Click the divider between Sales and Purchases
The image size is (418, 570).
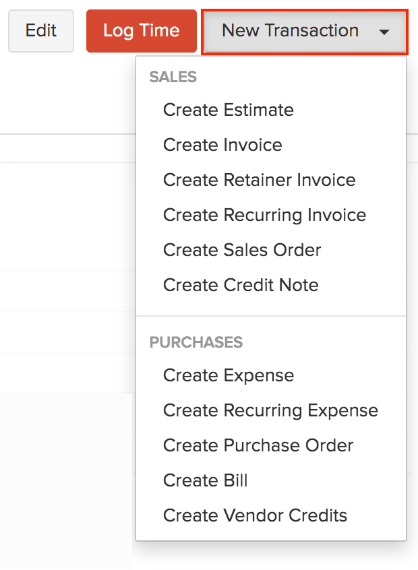coord(271,315)
